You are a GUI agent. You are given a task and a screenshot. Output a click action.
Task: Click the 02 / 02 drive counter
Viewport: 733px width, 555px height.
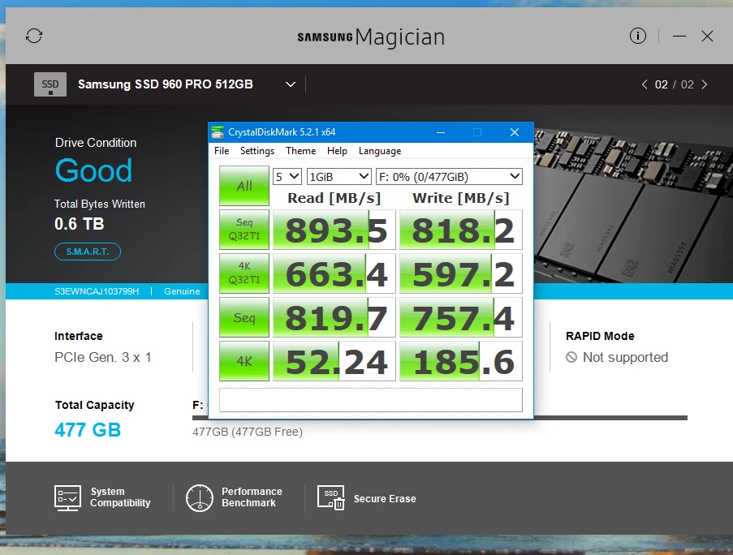click(674, 84)
